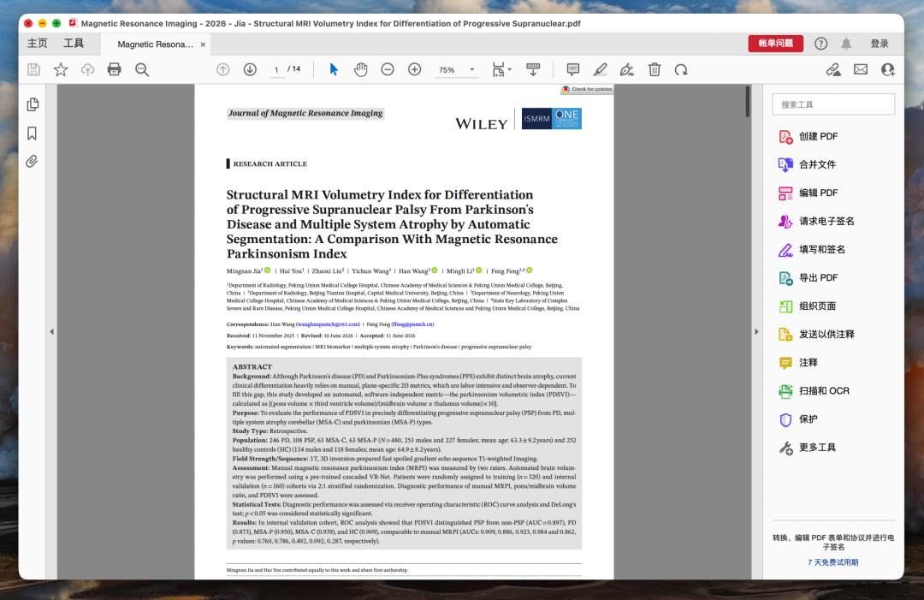The width and height of the screenshot is (924, 600).
Task: Open page thumbnails panel
Action: click(x=33, y=105)
